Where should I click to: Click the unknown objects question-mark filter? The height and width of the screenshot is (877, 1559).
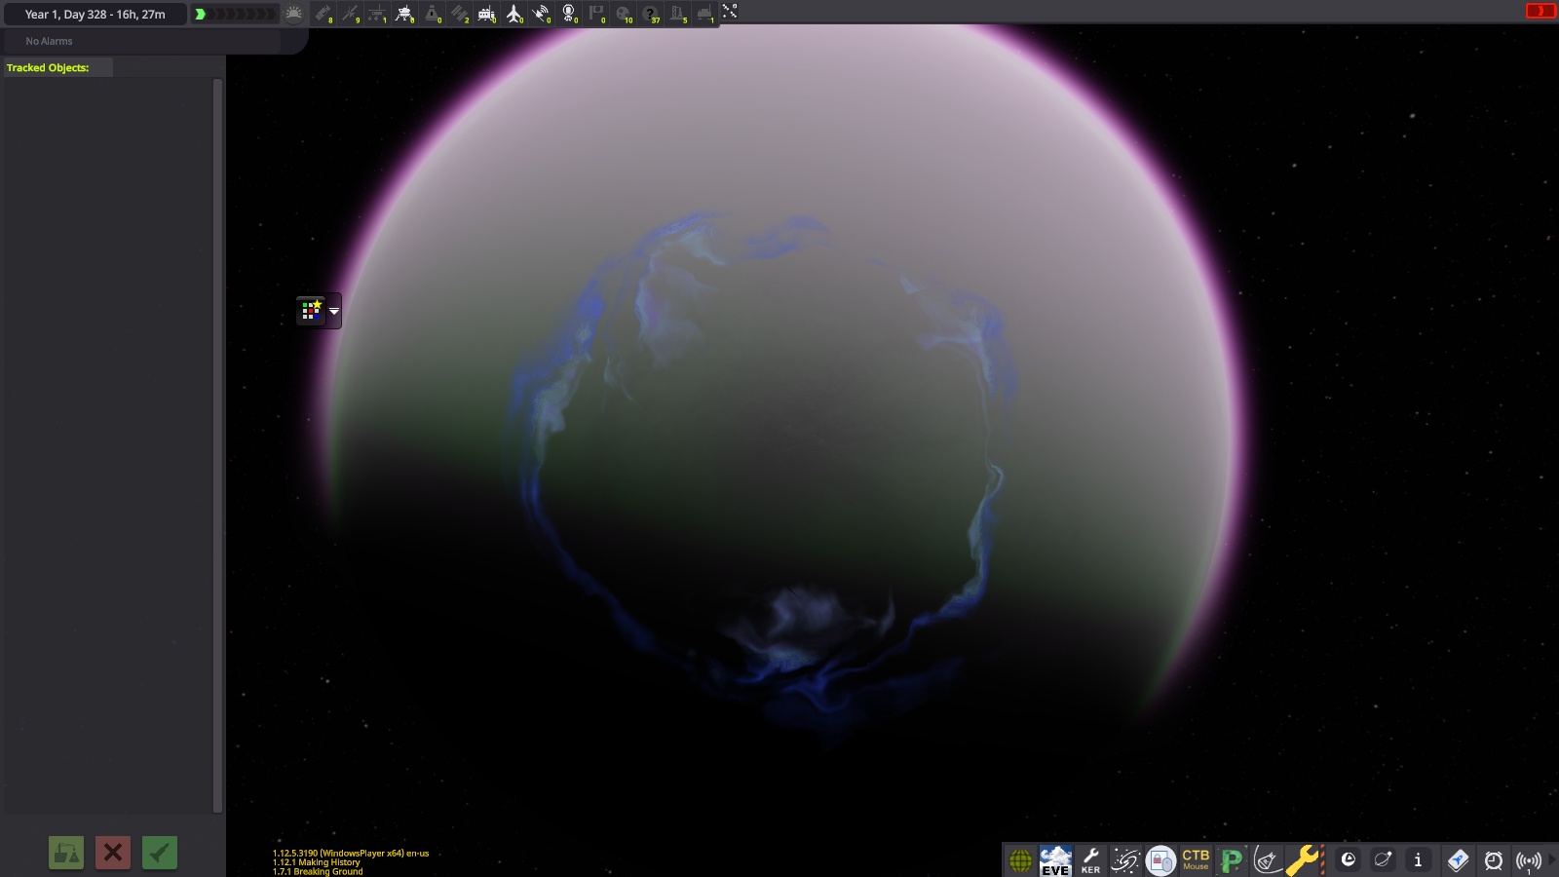point(651,14)
